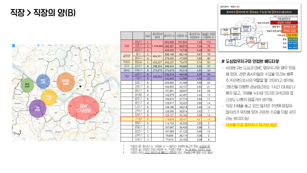Click the 가산 group cell in table
This screenshot has height=173, width=307.
coord(127,76)
